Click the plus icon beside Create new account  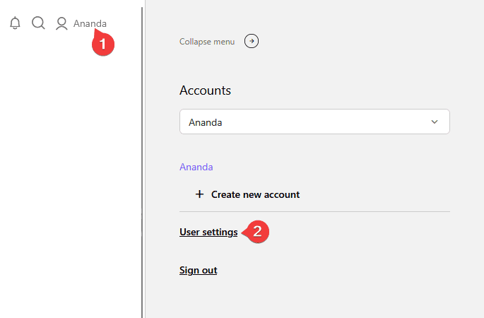199,194
